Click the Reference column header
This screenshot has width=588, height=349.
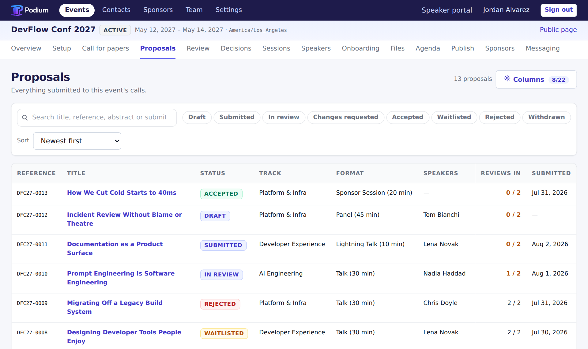[x=36, y=173]
